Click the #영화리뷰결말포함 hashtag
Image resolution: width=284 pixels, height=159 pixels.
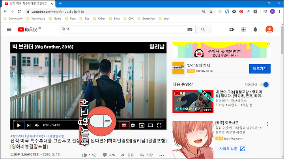coord(51,136)
